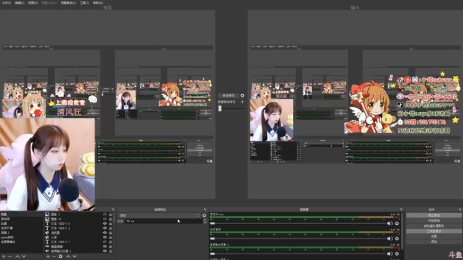Open 台式音响 audio settings gear

(397, 239)
